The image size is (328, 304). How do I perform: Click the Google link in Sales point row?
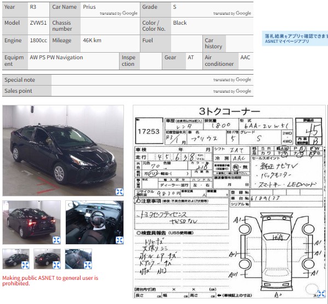click(244, 91)
